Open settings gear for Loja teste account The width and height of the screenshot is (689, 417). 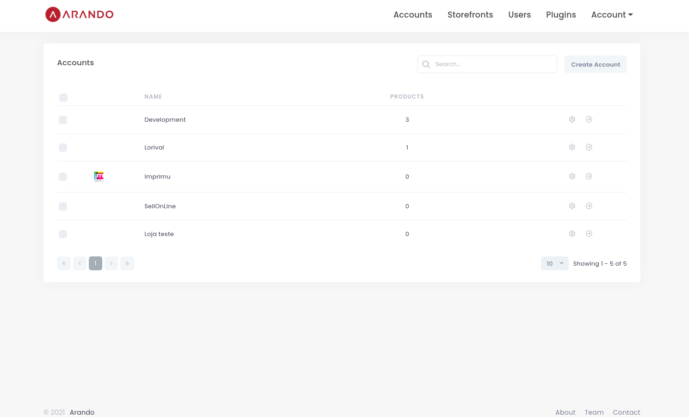(572, 234)
